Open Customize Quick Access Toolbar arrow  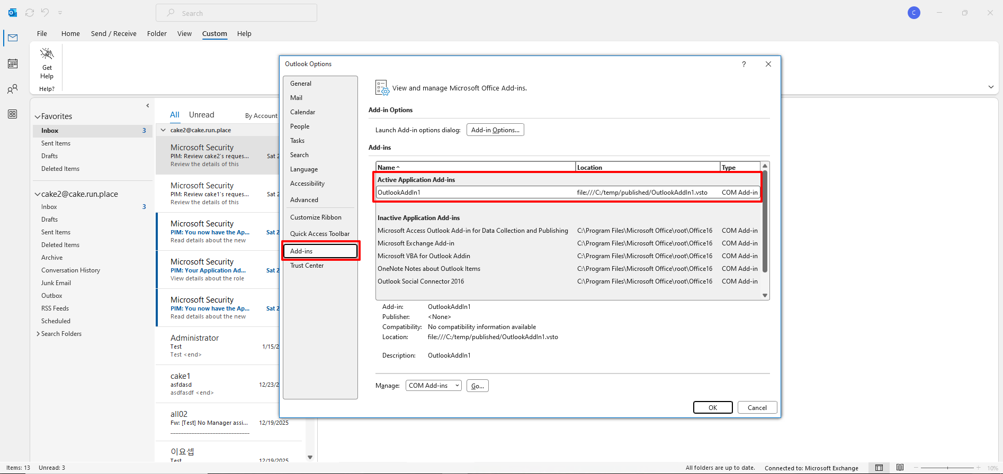pyautogui.click(x=60, y=13)
